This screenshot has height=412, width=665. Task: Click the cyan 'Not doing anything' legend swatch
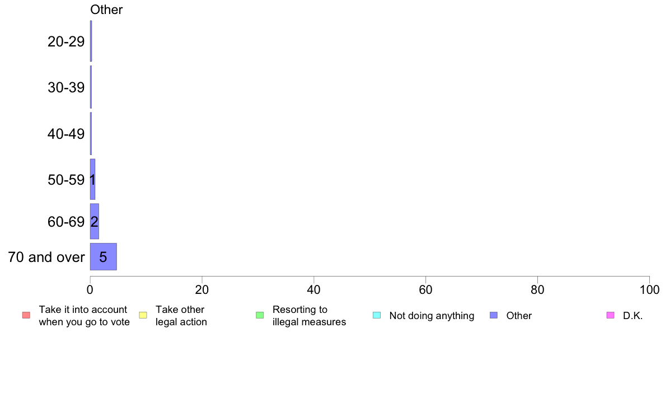[x=377, y=315]
